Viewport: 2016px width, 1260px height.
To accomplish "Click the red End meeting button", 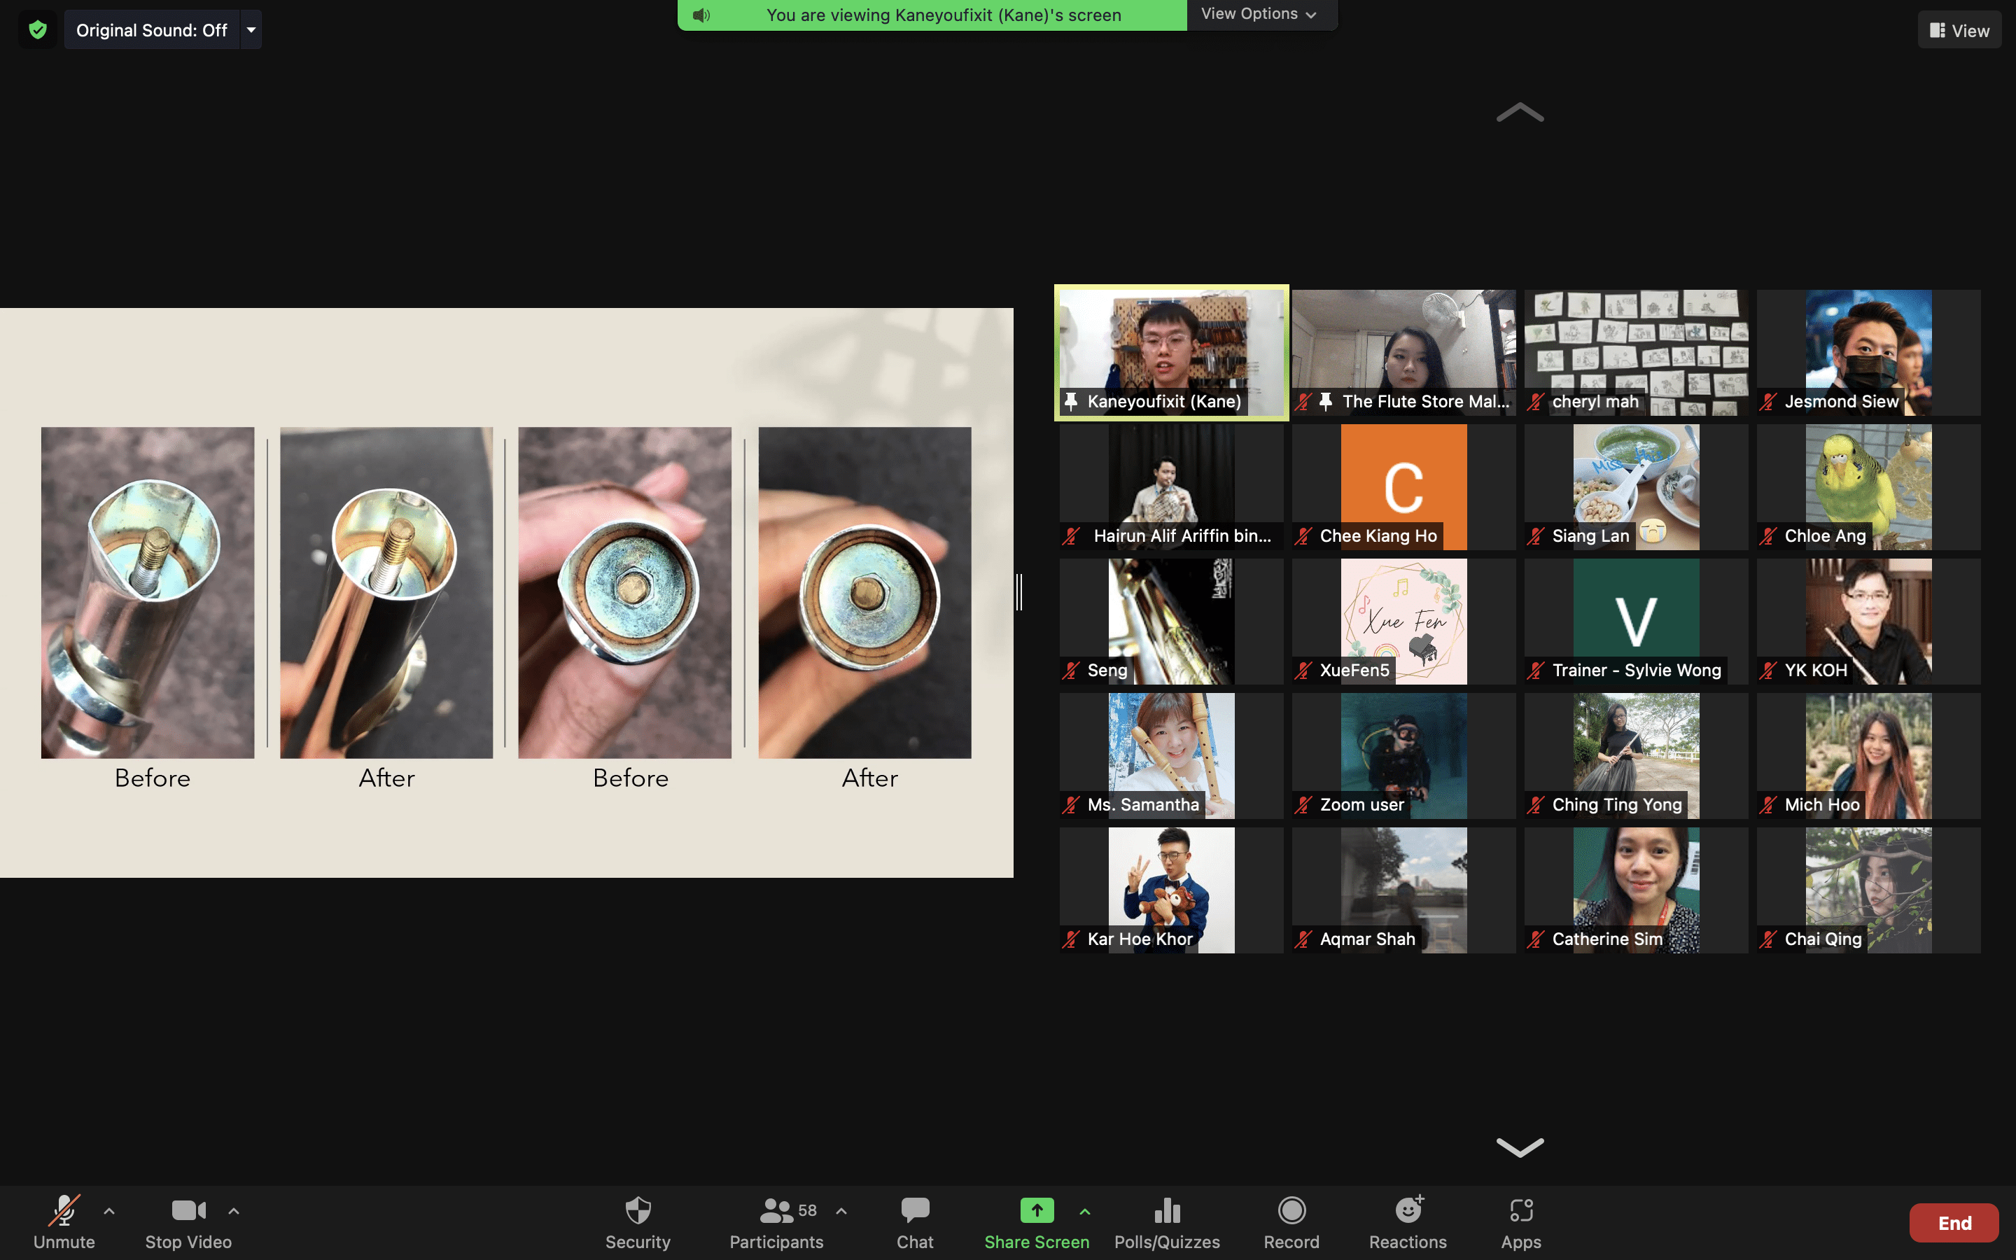I will tap(1954, 1222).
